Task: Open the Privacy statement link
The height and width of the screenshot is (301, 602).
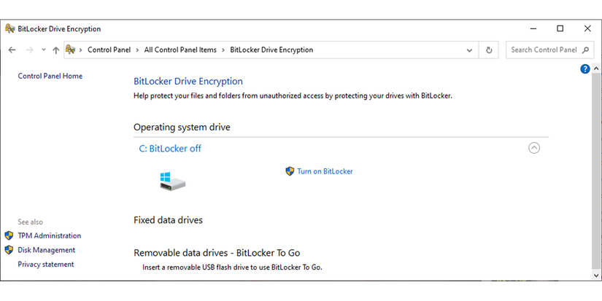Action: [45, 264]
